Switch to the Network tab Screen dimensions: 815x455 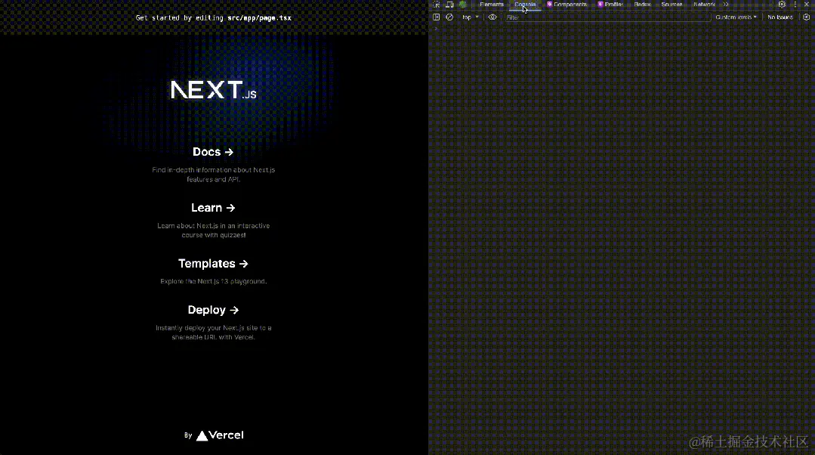(x=704, y=5)
